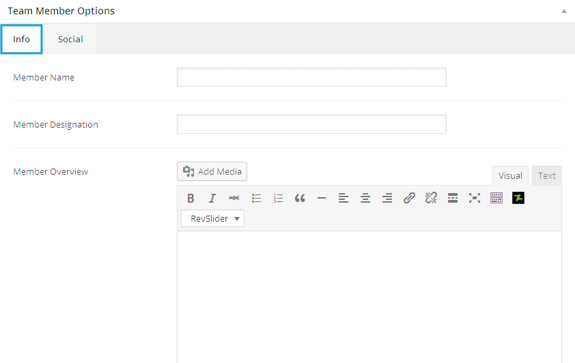Toggle Bold formatting in editor toolbar
The width and height of the screenshot is (575, 363).
[191, 199]
